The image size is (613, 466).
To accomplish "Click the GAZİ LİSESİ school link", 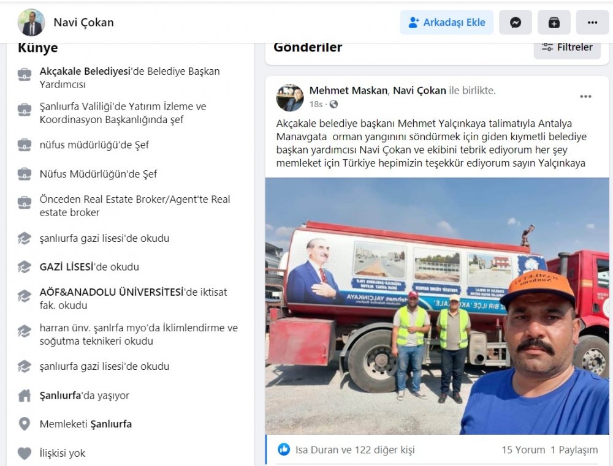I will 67,267.
